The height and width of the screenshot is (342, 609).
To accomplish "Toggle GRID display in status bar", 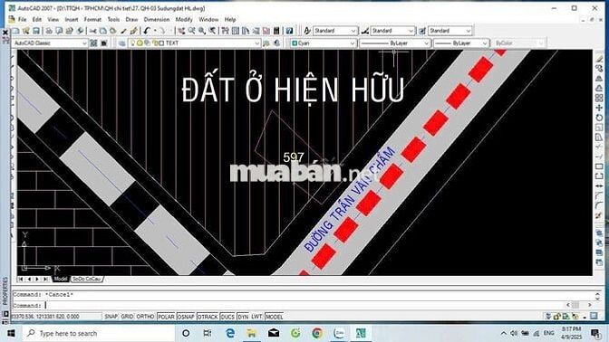I will pyautogui.click(x=127, y=317).
